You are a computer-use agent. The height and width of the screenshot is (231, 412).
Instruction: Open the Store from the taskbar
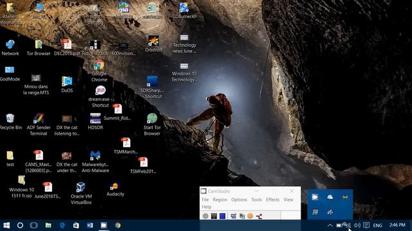[x=76, y=225]
